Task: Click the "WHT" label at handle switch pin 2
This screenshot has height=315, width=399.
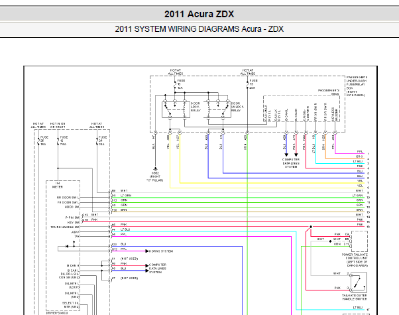Action: 337,273
